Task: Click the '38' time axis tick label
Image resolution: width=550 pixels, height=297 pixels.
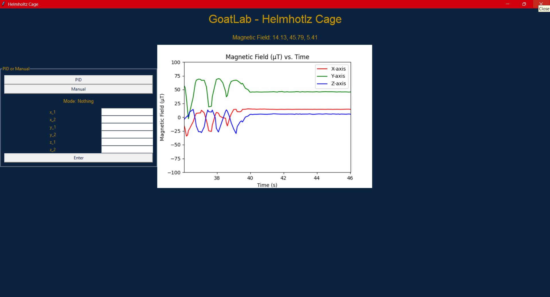Action: [217, 178]
